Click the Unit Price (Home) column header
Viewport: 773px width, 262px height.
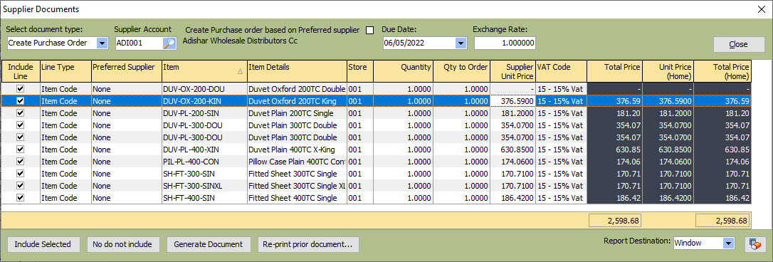(668, 71)
